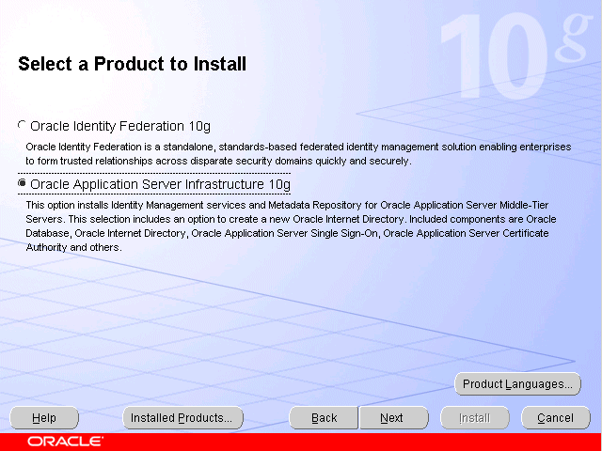Click the Identity Federation description paragraph
The image size is (602, 451).
click(298, 154)
